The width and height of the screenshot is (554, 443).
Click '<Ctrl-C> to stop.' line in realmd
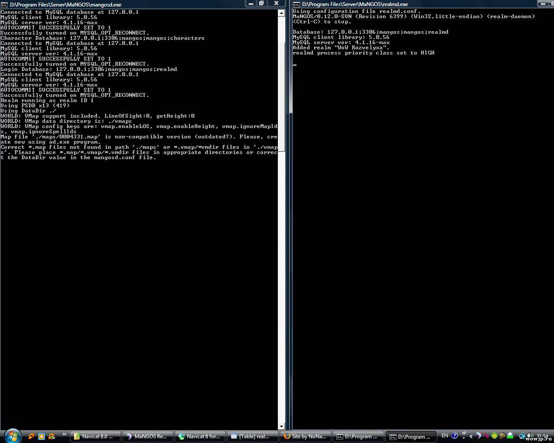[322, 22]
